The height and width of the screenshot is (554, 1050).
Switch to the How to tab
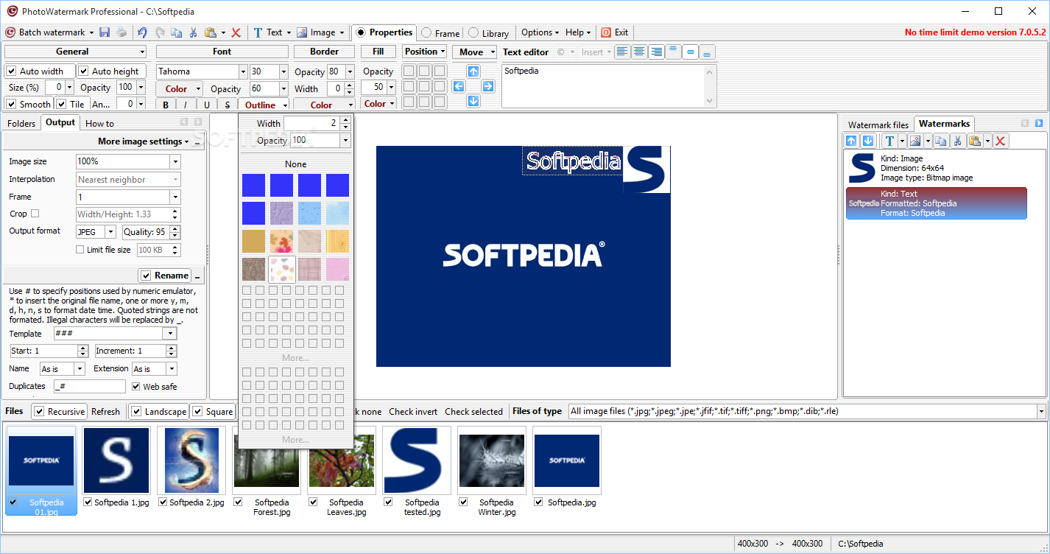[99, 124]
